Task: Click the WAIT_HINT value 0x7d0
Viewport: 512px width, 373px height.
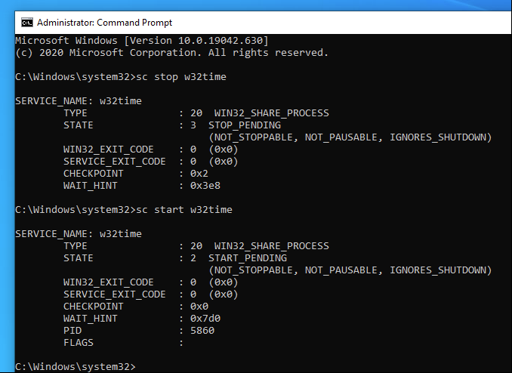Action: 205,319
